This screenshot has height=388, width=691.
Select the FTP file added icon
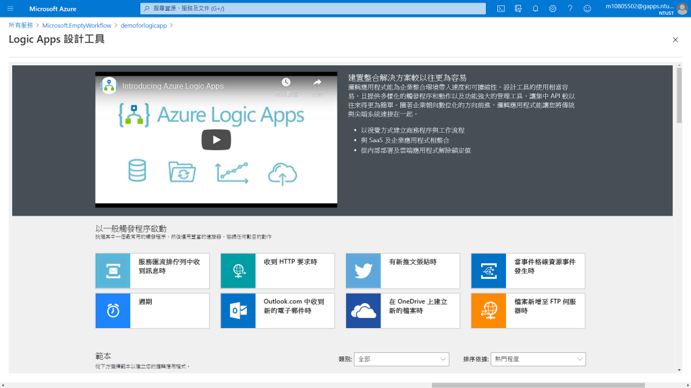(489, 311)
